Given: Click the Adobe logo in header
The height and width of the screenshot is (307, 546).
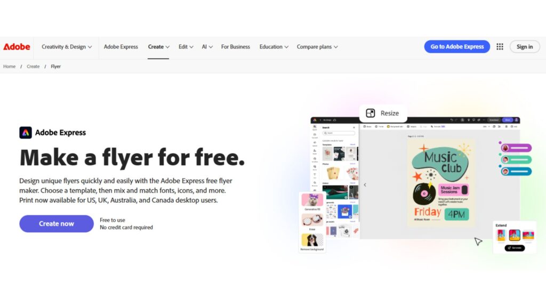Looking at the screenshot, I should [x=17, y=47].
